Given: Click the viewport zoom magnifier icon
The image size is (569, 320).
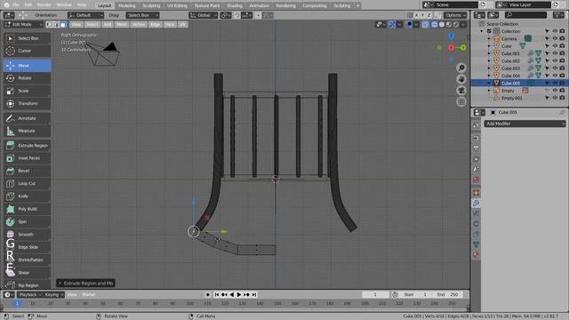Looking at the screenshot, I should coord(461,68).
